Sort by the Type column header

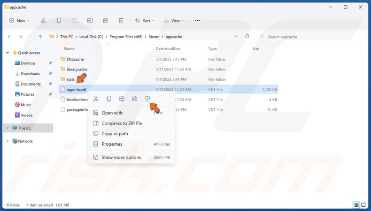point(212,48)
